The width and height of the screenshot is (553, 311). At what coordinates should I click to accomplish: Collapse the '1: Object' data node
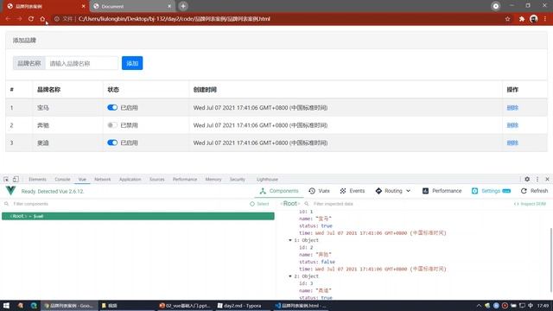click(x=290, y=240)
